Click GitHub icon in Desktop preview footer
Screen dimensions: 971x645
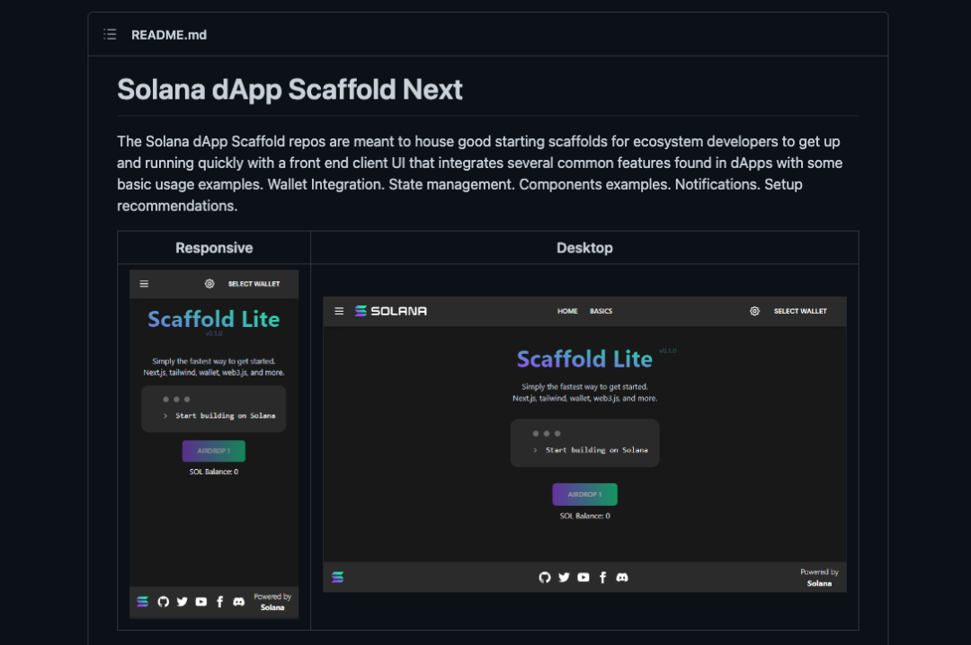tap(544, 577)
